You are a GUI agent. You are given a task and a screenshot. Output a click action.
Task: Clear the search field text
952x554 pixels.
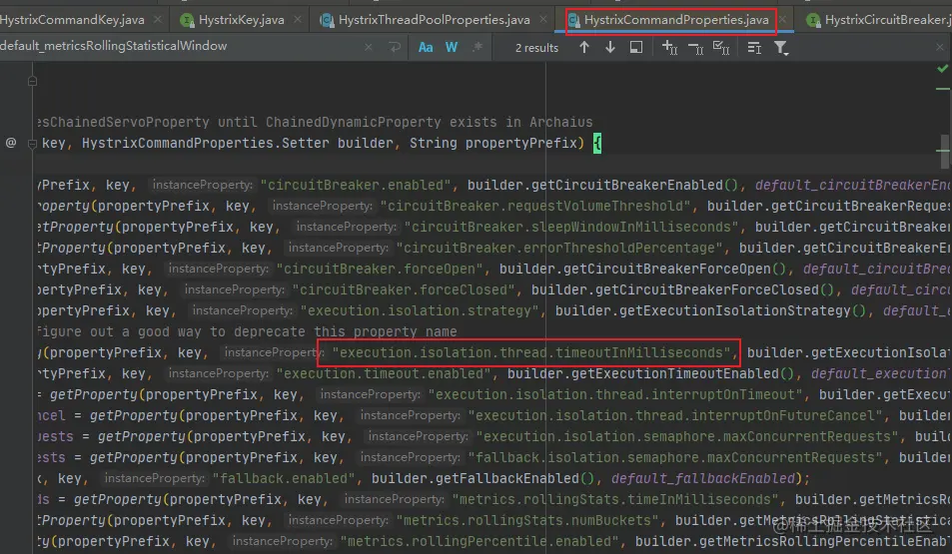point(369,47)
